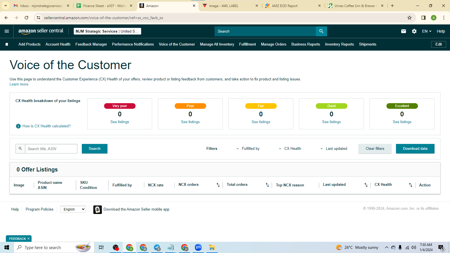Open Account Health menu item
This screenshot has height=253, width=450.
pos(58,44)
